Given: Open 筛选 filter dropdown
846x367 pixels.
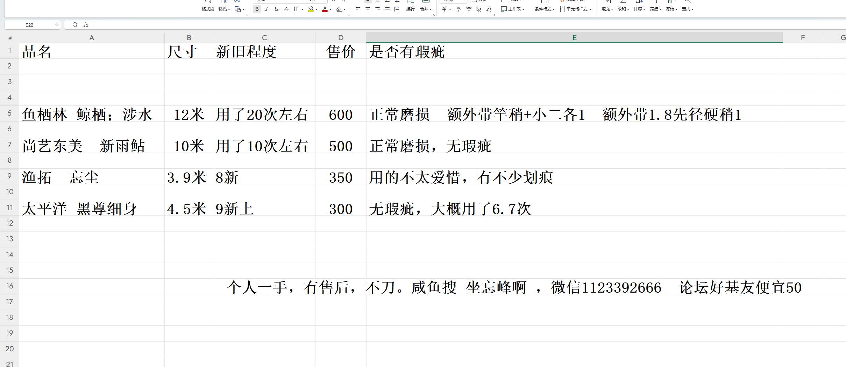Looking at the screenshot, I should [x=655, y=9].
